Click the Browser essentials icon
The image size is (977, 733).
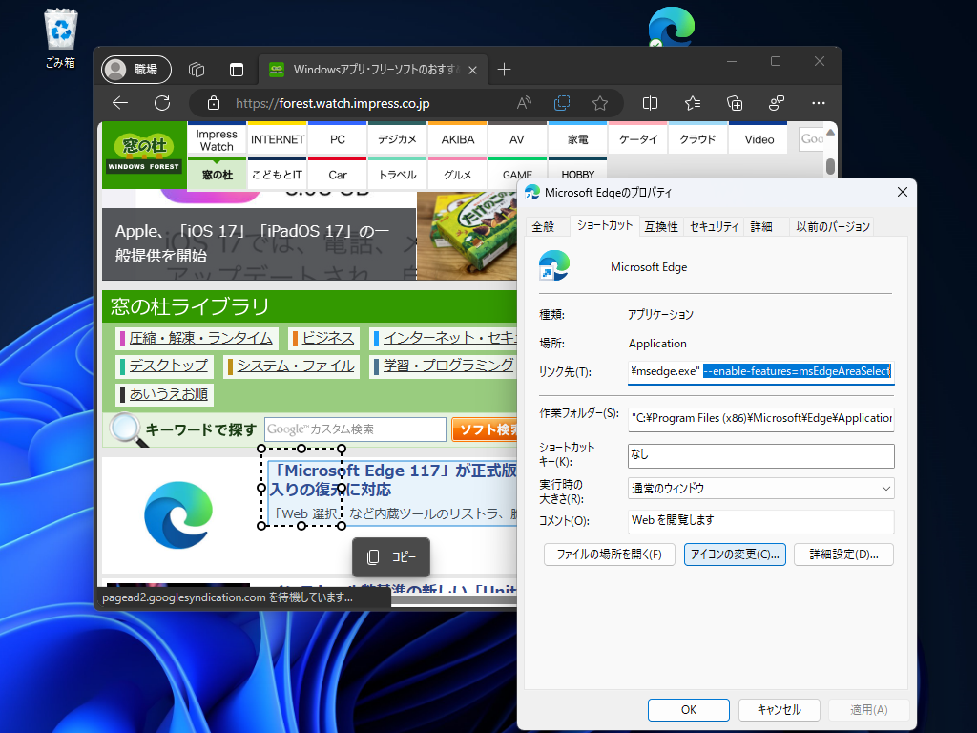(776, 102)
